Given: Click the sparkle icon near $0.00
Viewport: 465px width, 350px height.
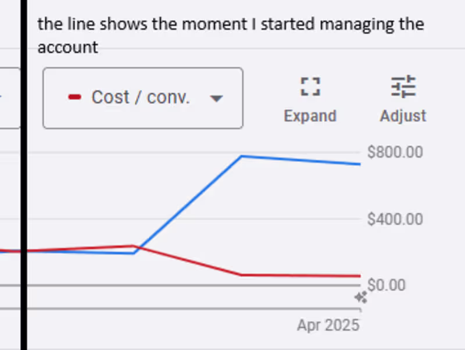Looking at the screenshot, I should (361, 298).
